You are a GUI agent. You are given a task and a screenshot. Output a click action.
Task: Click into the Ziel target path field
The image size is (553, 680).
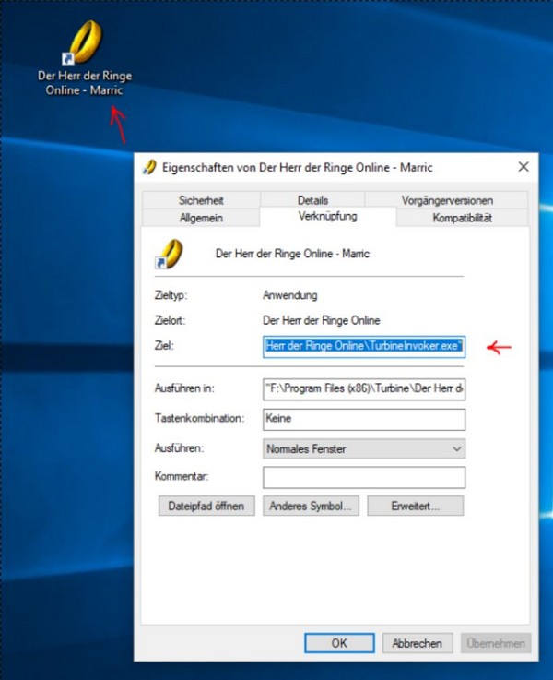[x=364, y=346]
